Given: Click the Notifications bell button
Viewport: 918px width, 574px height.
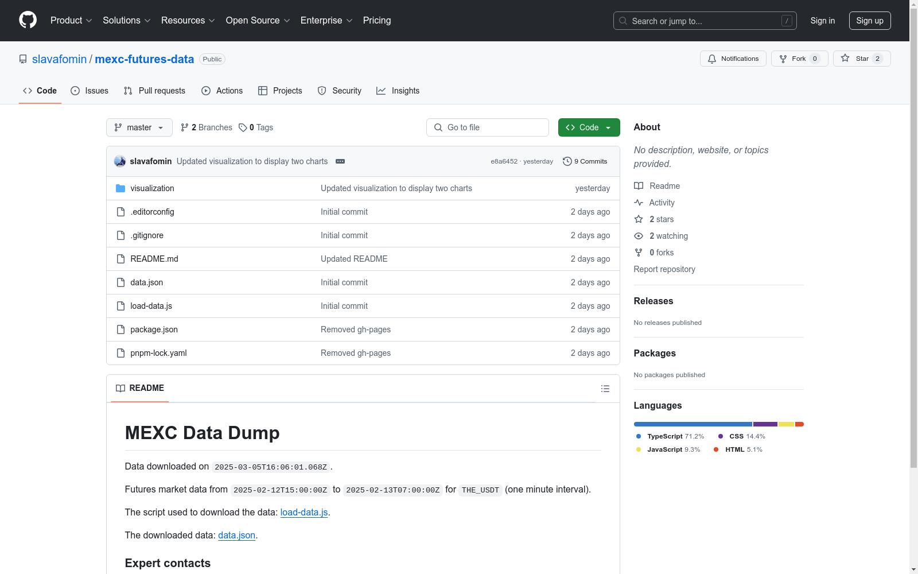Looking at the screenshot, I should [x=733, y=59].
